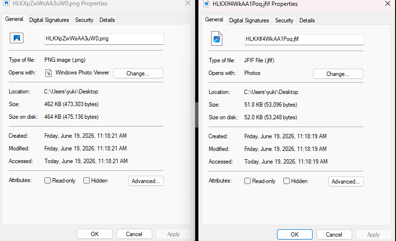Click Change button next to Windows Photo Viewer
The image size is (396, 241).
pyautogui.click(x=138, y=74)
